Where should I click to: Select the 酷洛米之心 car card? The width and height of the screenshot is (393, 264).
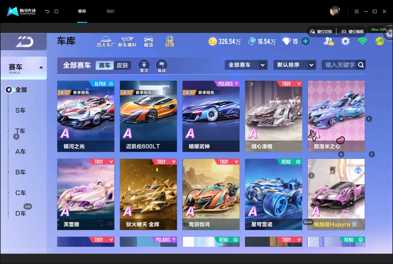click(336, 116)
